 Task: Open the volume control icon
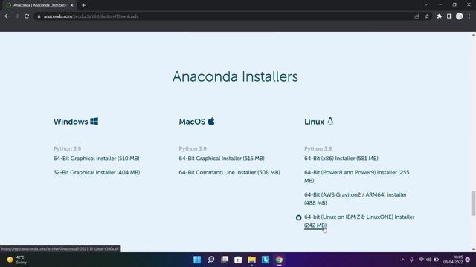pos(428,260)
